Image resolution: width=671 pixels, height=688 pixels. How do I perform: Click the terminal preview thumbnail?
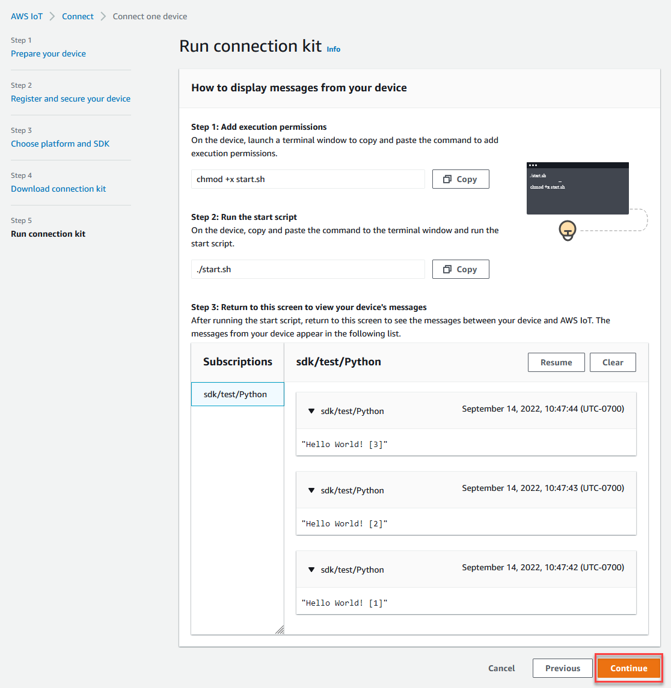click(577, 187)
